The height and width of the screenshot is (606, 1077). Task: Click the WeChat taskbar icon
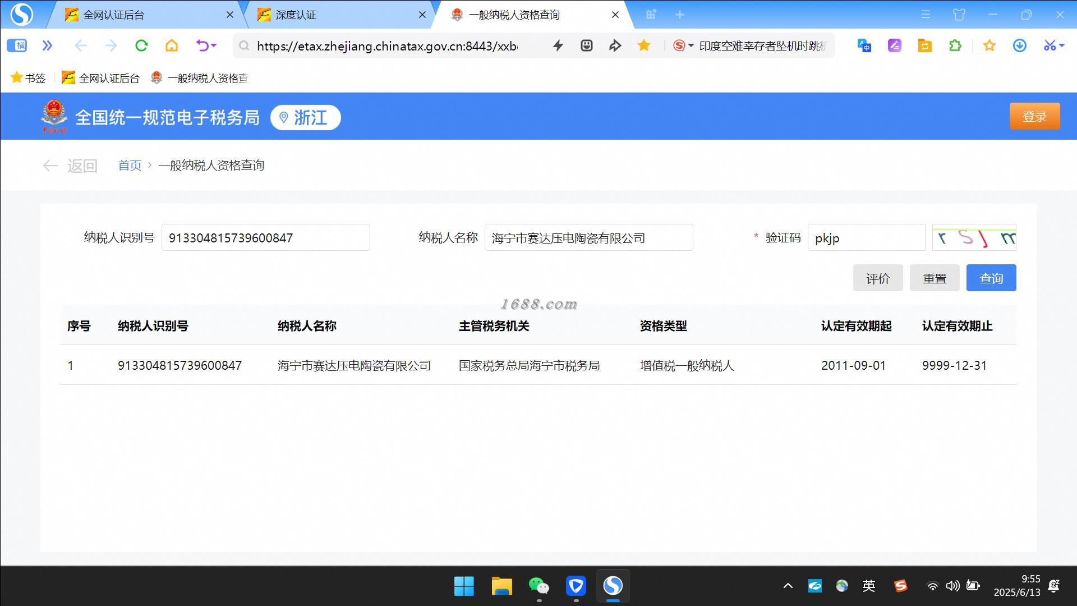(x=538, y=586)
